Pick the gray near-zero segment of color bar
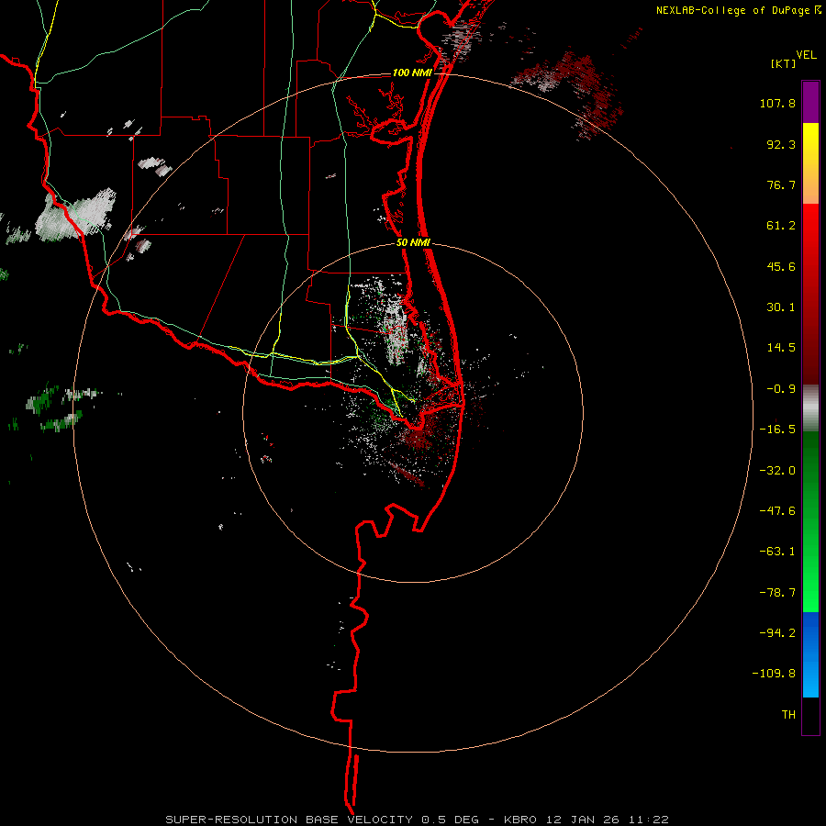This screenshot has width=826, height=826. pos(810,408)
